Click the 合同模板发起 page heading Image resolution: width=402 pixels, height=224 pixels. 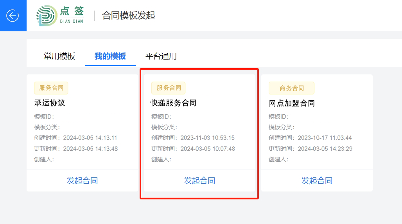tap(128, 15)
